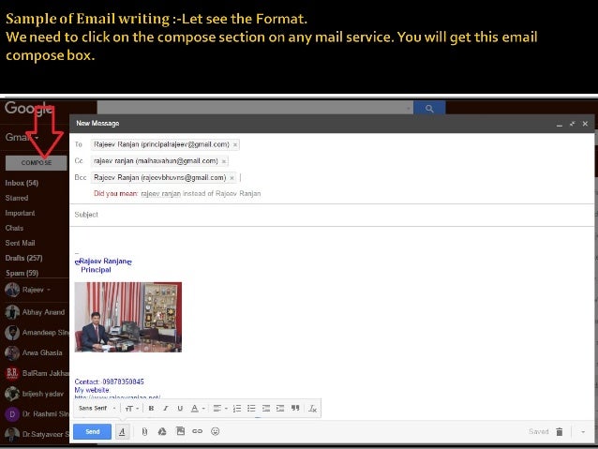Open the text color picker
The height and width of the screenshot is (449, 598).
(x=197, y=408)
